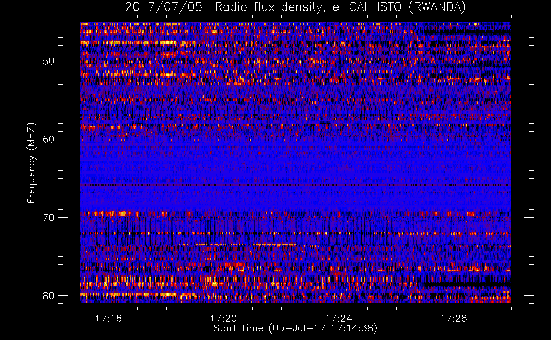Click the frequency tick label '80'
Screen dimensions: 551x340
coord(48,296)
